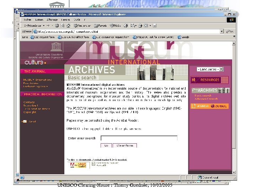The image size is (256, 192).
Task: Click the SPANISH document icon
Action: (x=194, y=106)
